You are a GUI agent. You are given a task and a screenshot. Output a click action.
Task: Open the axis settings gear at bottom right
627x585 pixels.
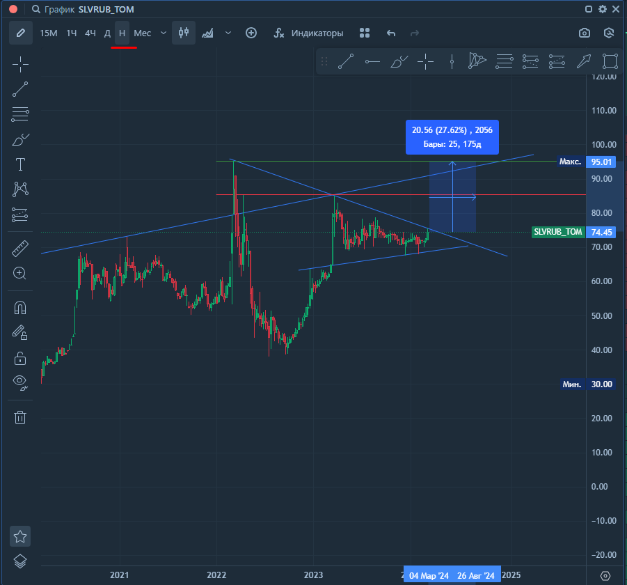coord(605,575)
